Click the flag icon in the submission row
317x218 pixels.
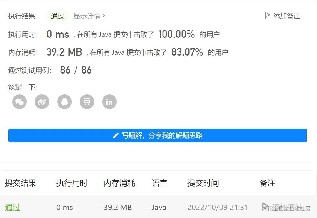(265, 206)
